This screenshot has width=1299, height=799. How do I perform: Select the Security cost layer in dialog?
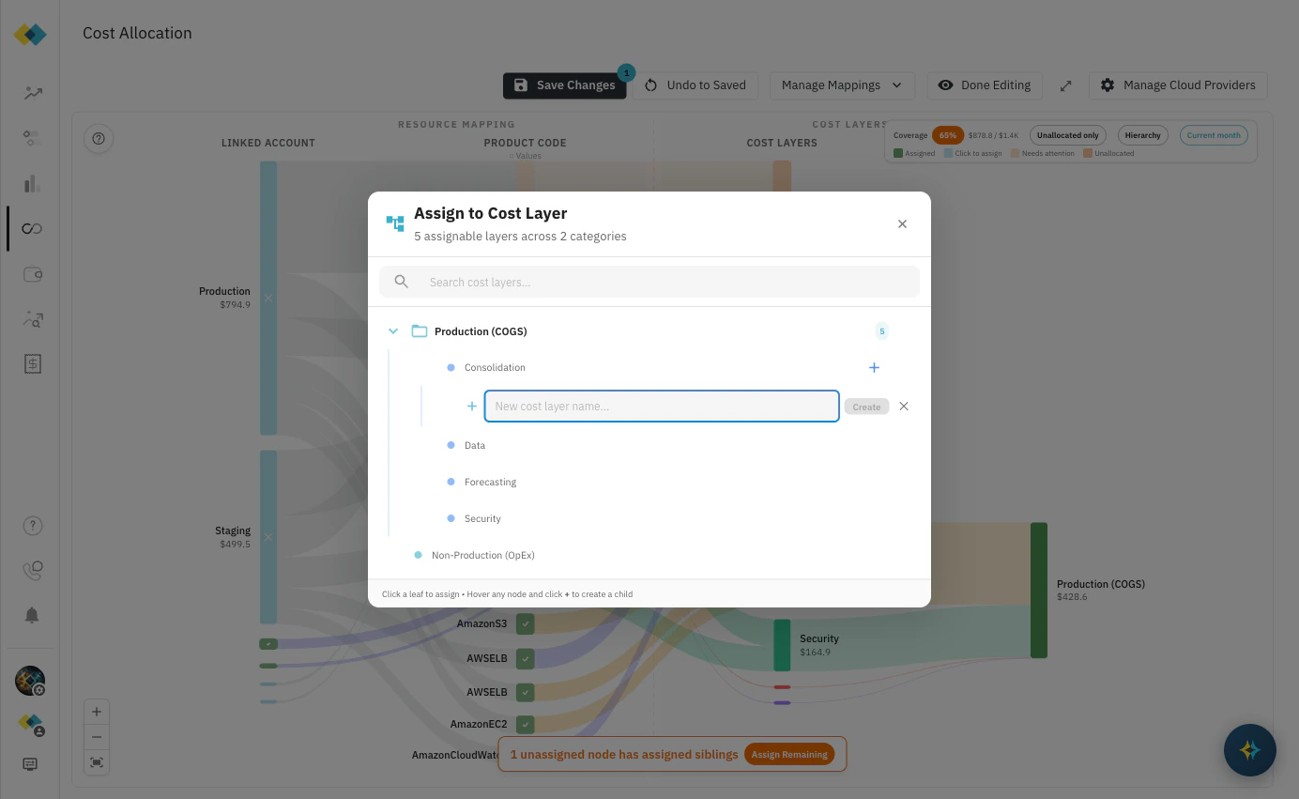click(x=482, y=519)
